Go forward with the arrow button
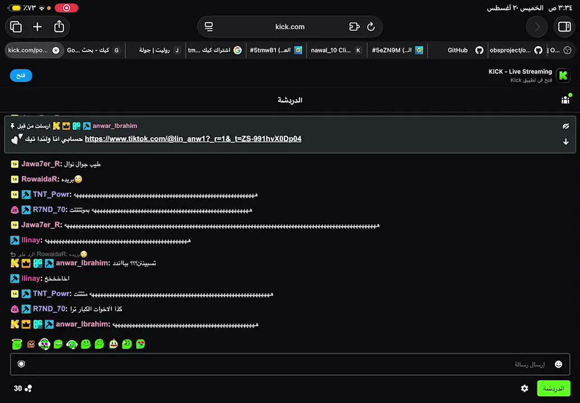The width and height of the screenshot is (580, 403). (537, 27)
